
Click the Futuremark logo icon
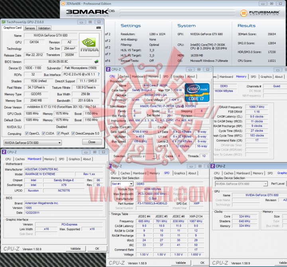[244, 13]
